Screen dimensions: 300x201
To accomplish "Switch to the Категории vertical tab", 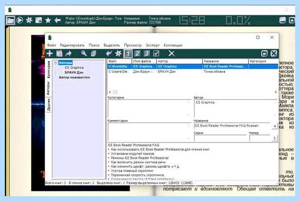I will (48, 69).
